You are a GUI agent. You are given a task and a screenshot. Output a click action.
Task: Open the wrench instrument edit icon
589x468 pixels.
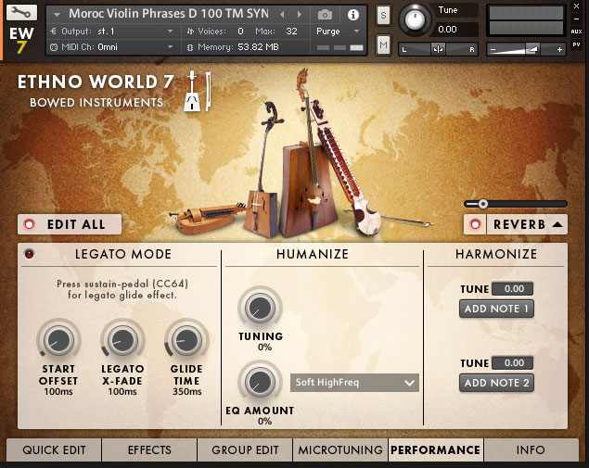[21, 13]
